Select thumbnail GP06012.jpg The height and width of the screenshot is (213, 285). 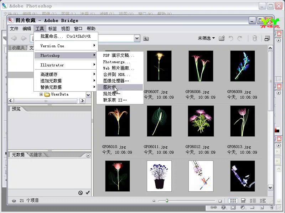pos(201,121)
